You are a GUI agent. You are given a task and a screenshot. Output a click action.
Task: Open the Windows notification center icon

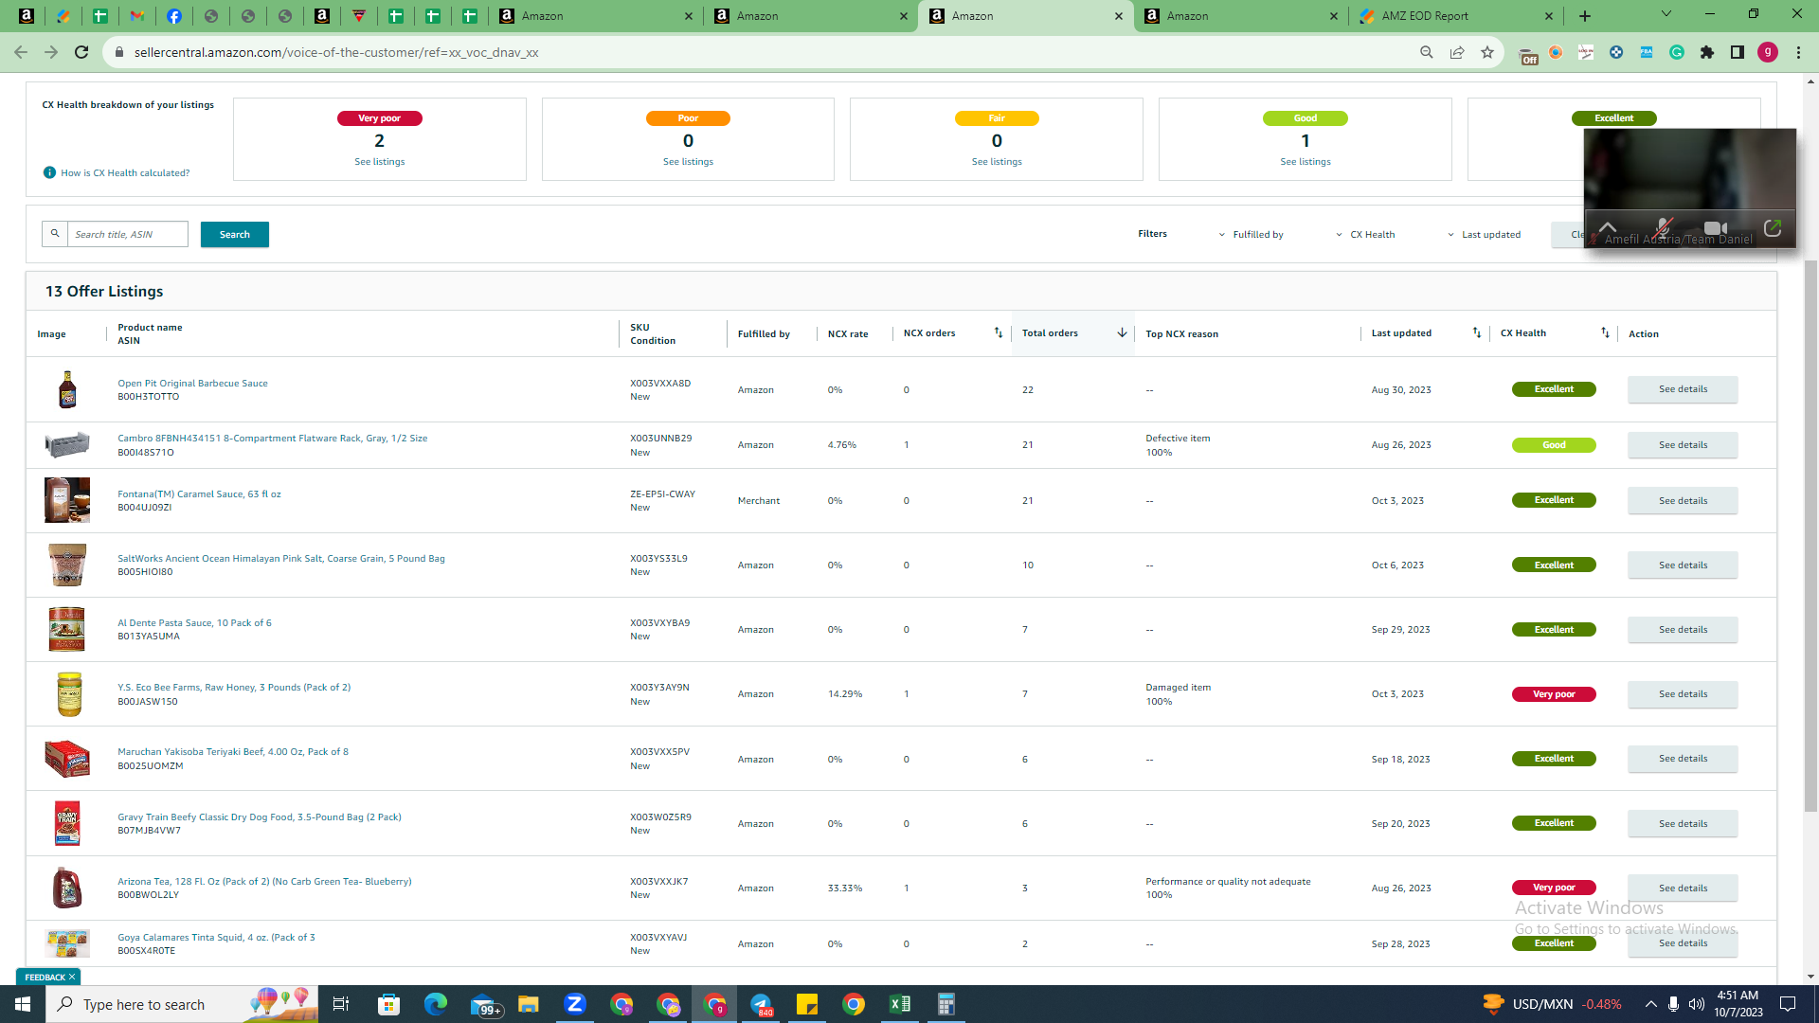[1788, 1004]
